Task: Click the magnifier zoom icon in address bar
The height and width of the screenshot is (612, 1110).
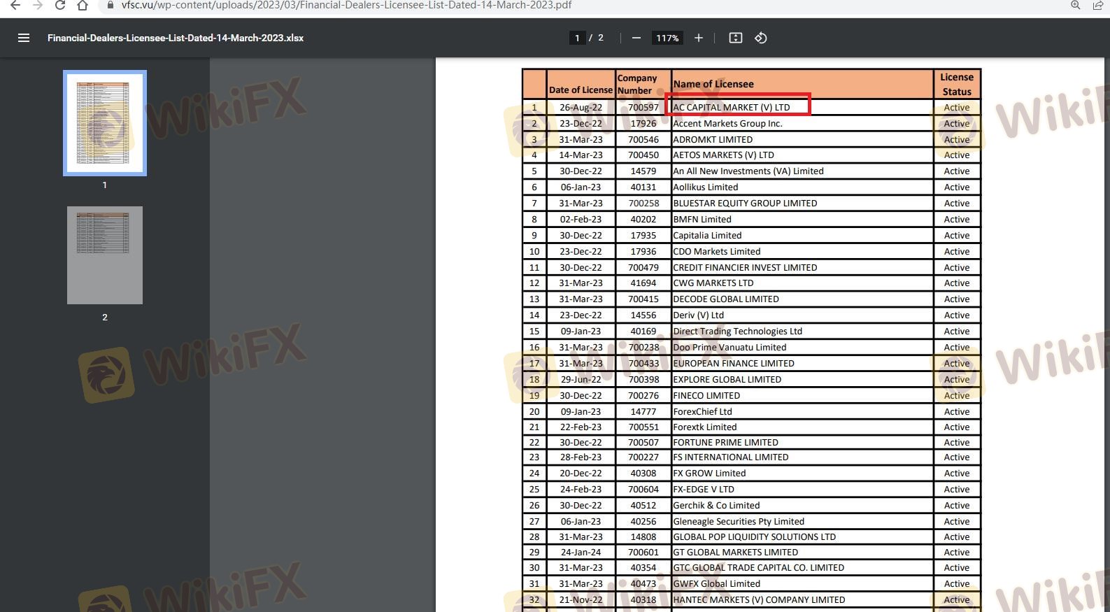Action: [1076, 6]
